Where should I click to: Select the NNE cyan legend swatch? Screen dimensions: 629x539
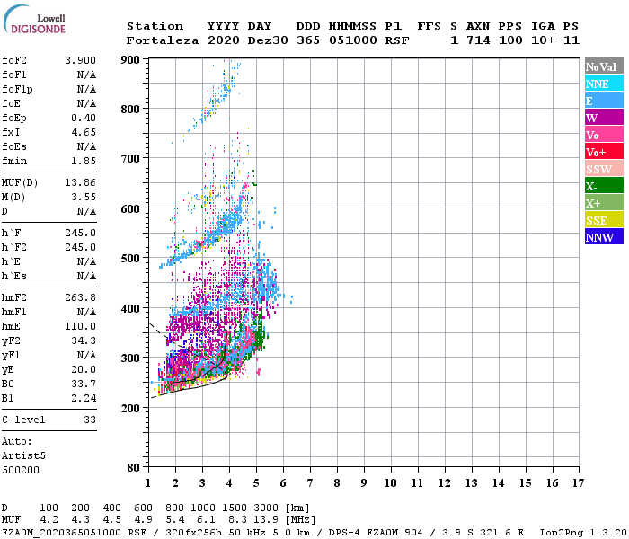click(x=604, y=84)
